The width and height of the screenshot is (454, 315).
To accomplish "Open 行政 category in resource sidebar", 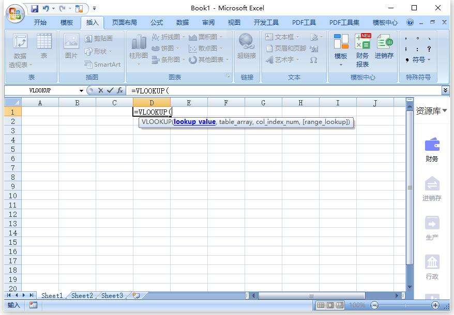I will coord(432,267).
